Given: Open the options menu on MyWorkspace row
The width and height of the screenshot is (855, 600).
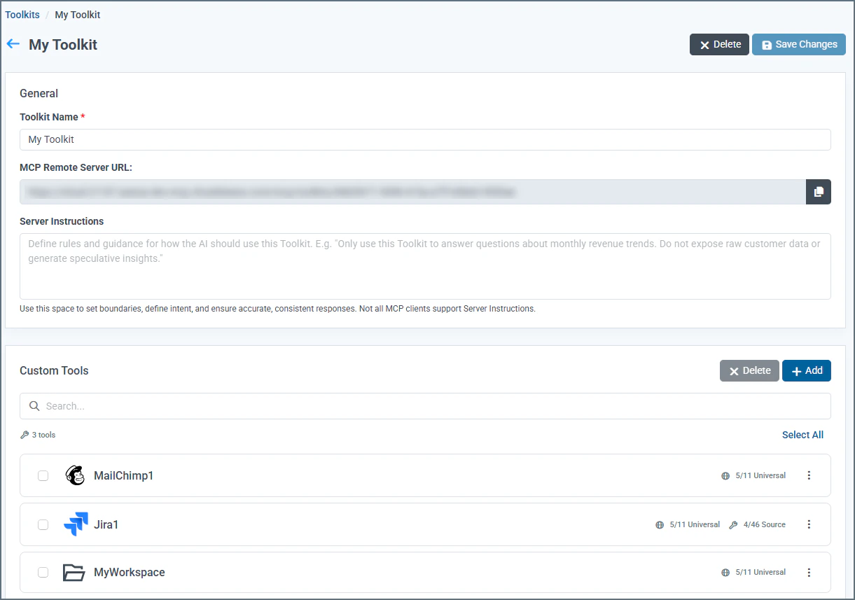Looking at the screenshot, I should click(x=809, y=572).
